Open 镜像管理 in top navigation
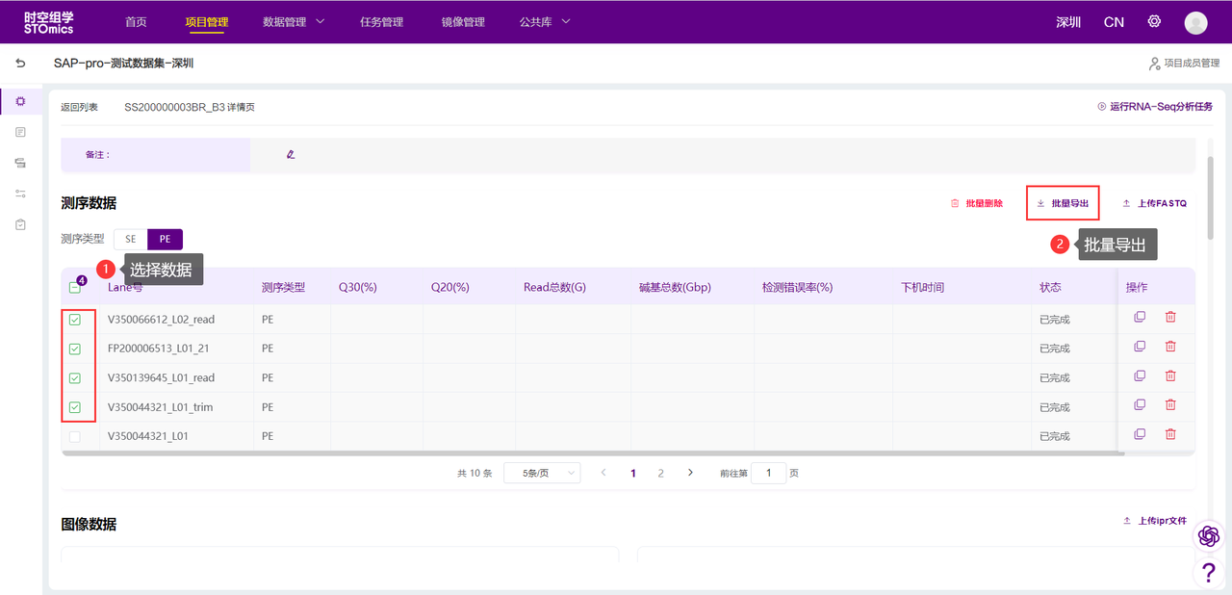The width and height of the screenshot is (1232, 595). [x=463, y=22]
